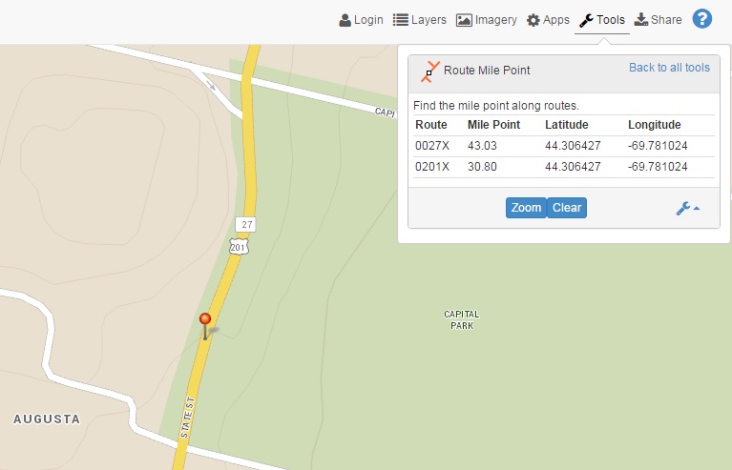The image size is (732, 470).
Task: Click the Latitude column header
Action: pos(567,125)
